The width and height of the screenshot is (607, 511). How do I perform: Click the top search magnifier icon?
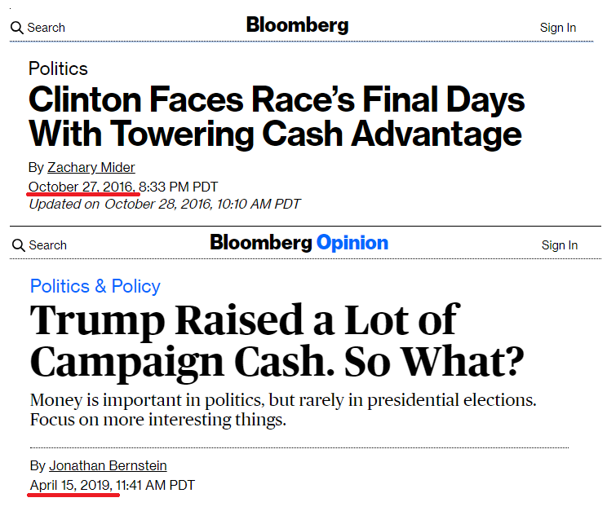click(16, 28)
